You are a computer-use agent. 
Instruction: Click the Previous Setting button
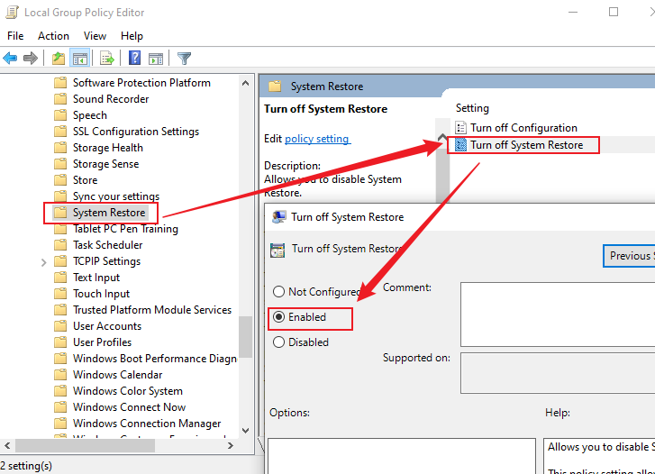[629, 256]
